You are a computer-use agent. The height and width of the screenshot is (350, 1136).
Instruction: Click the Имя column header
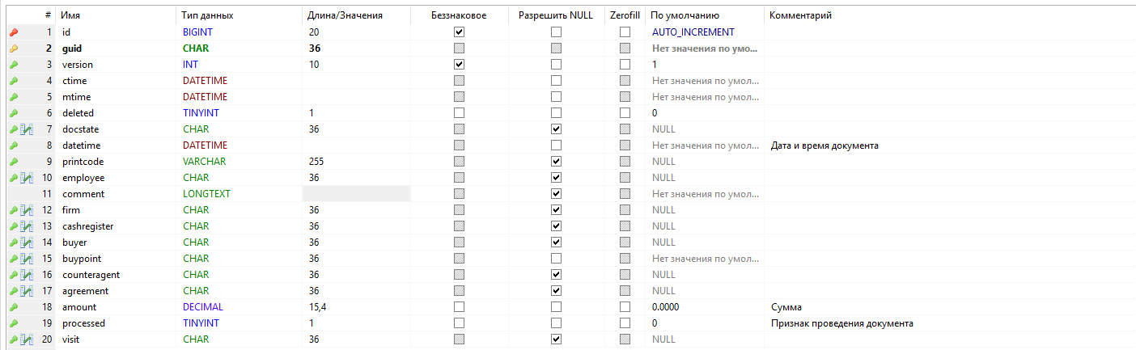tap(71, 15)
